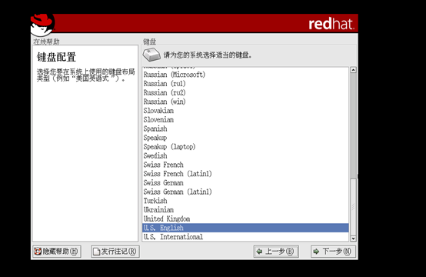
Task: Click the keyboard key icon
Action: 151,55
